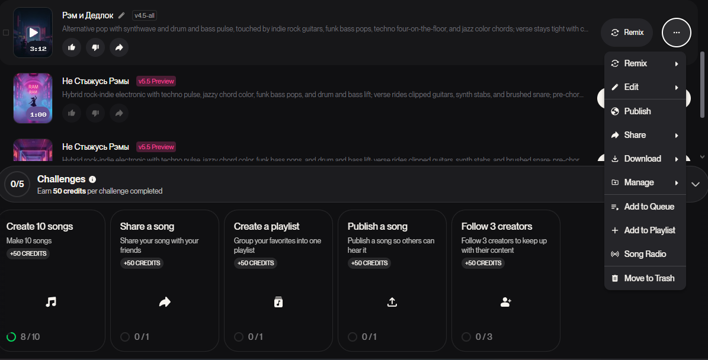The image size is (708, 360).
Task: Click the Challenges info icon
Action: pos(92,179)
